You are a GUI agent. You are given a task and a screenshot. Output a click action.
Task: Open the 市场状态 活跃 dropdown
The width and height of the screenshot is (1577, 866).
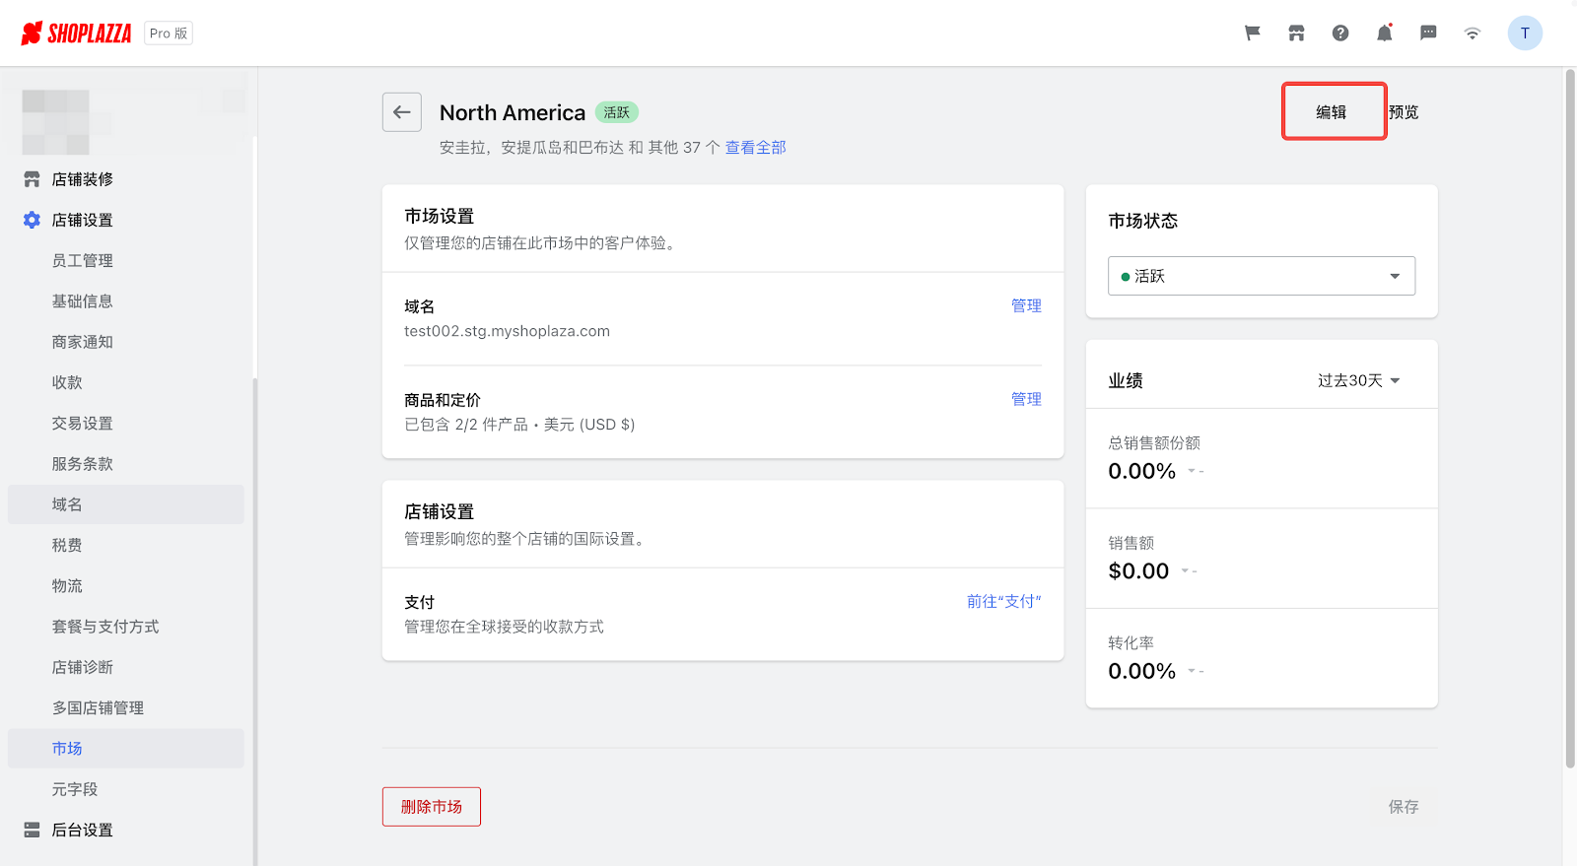[1262, 276]
